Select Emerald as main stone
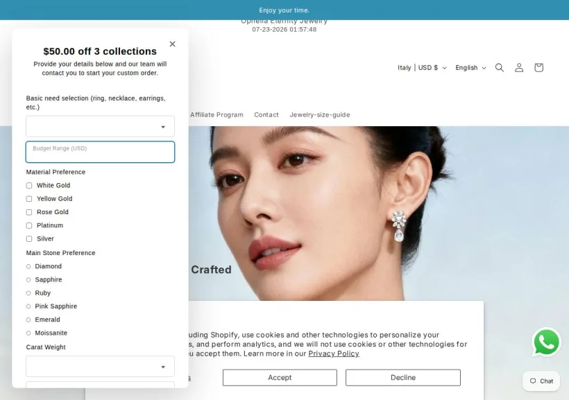The height and width of the screenshot is (400, 569). 28,320
